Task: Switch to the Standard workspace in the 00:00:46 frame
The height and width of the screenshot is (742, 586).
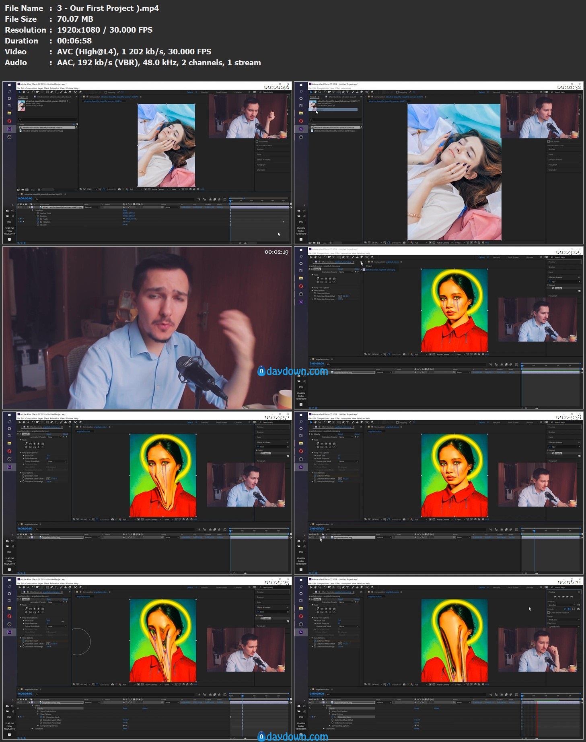Action: (x=205, y=92)
